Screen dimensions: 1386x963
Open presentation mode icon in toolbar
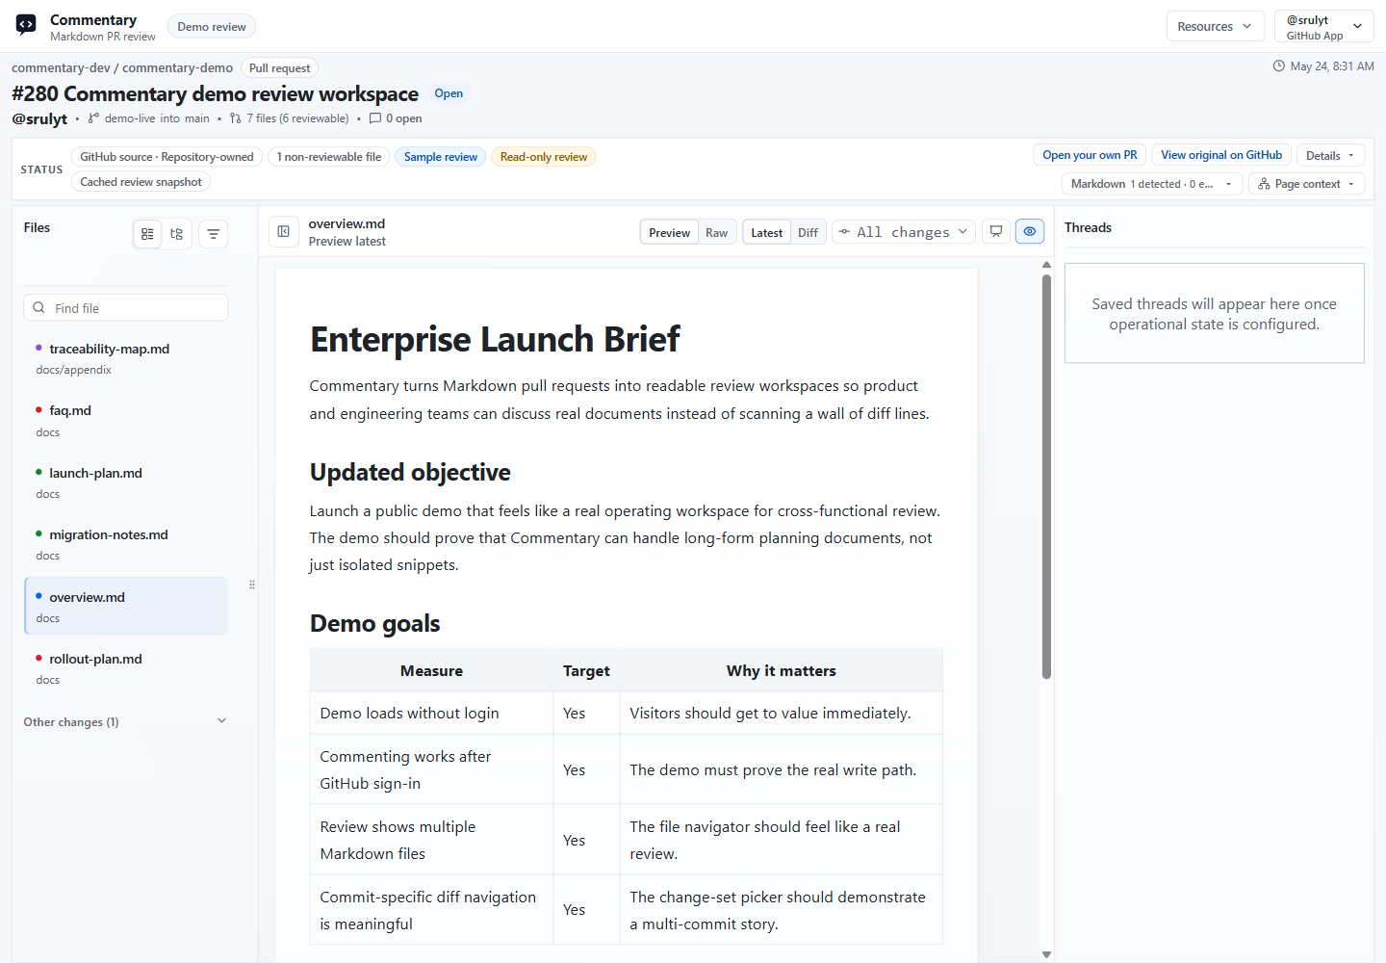click(996, 231)
